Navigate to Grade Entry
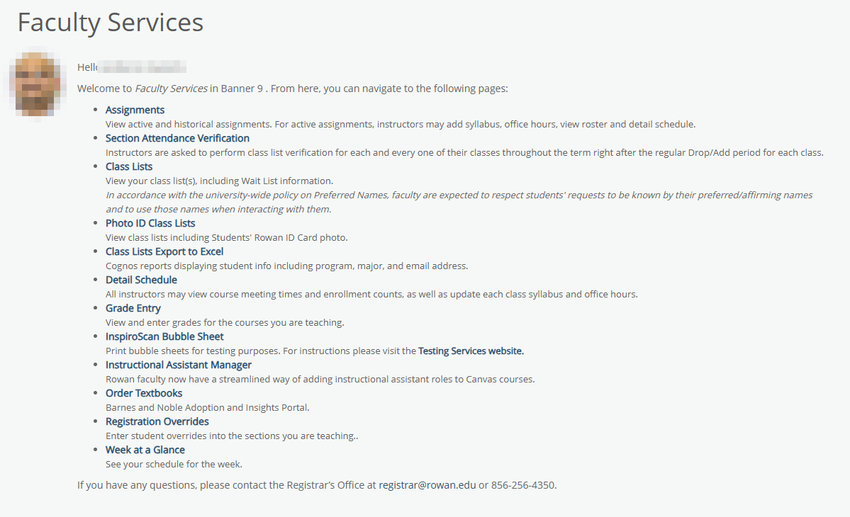 (133, 308)
